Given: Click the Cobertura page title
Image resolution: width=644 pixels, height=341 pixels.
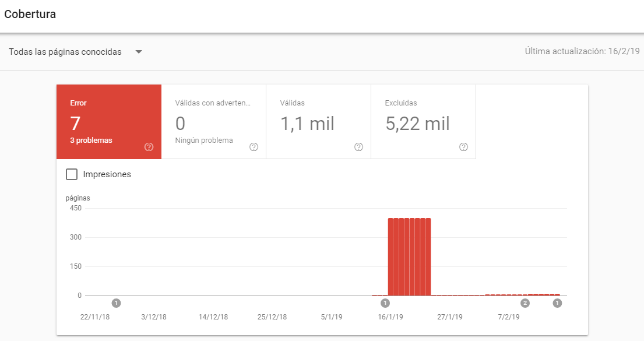Looking at the screenshot, I should (30, 15).
